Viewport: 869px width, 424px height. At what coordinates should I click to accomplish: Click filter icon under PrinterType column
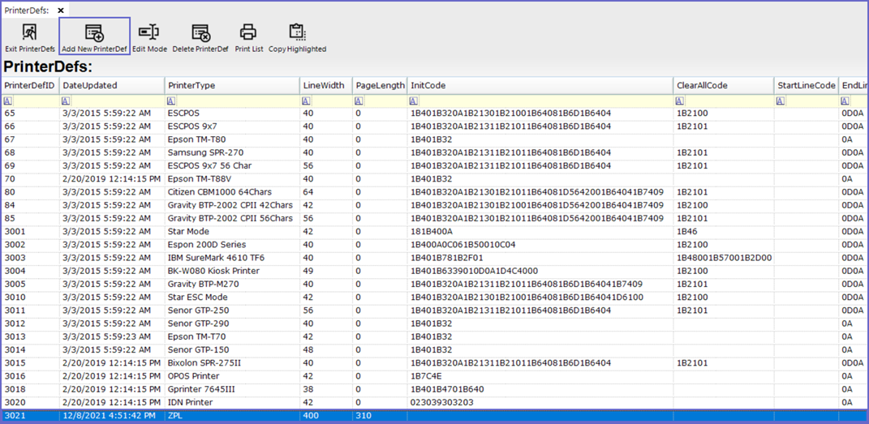pyautogui.click(x=171, y=101)
